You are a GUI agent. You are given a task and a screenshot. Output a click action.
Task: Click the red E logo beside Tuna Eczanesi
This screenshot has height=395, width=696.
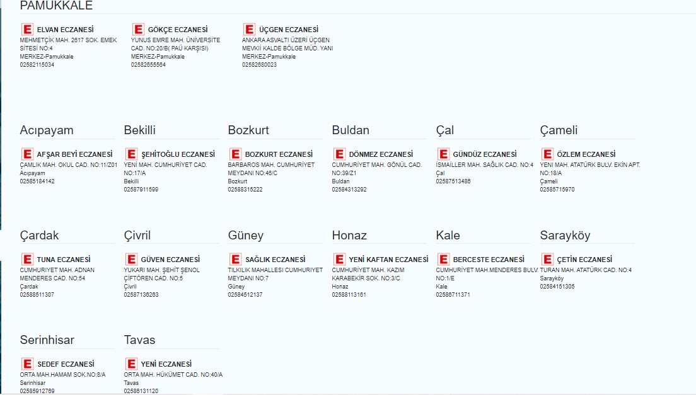coord(27,260)
